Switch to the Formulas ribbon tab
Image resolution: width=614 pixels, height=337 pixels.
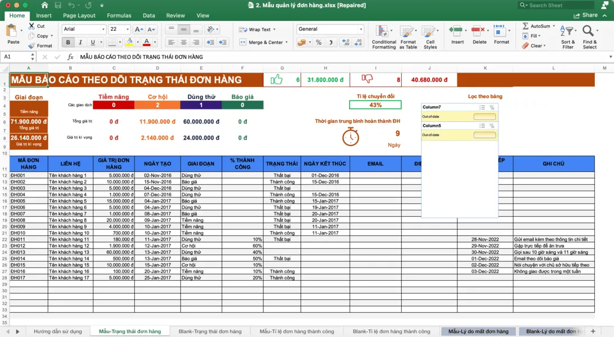(119, 16)
